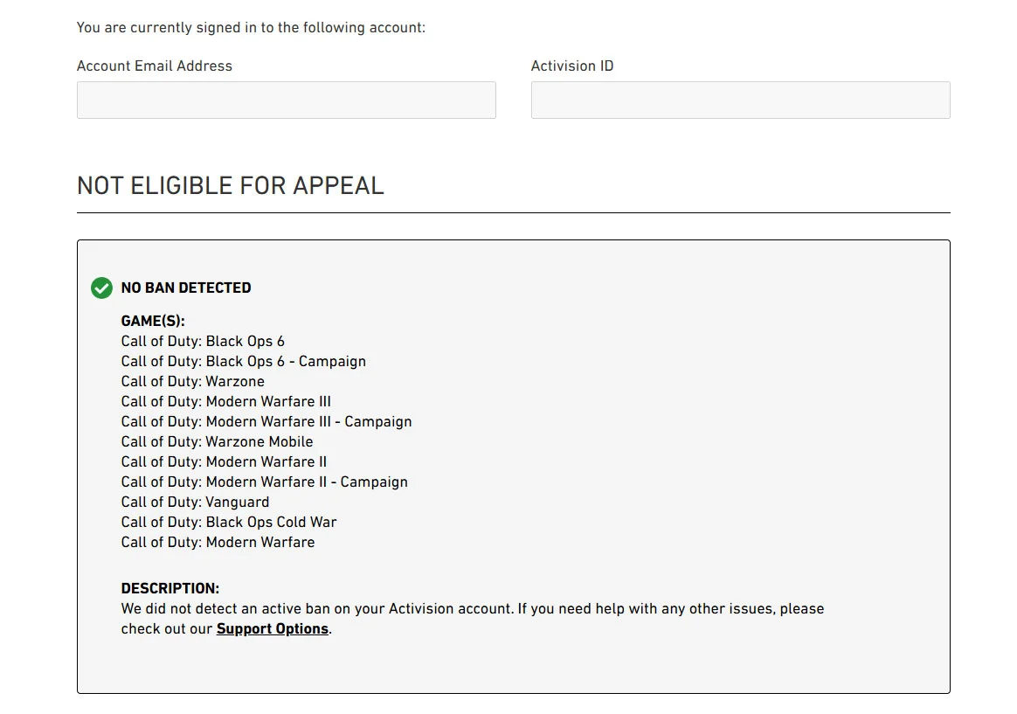
Task: Click the Account Email Address label
Action: [x=155, y=66]
